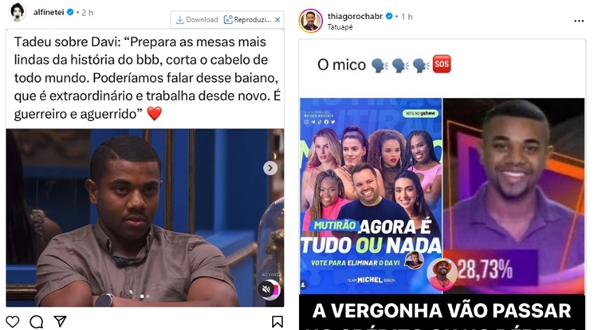Select the carousel pagination dots
598x330 pixels.
point(145,296)
